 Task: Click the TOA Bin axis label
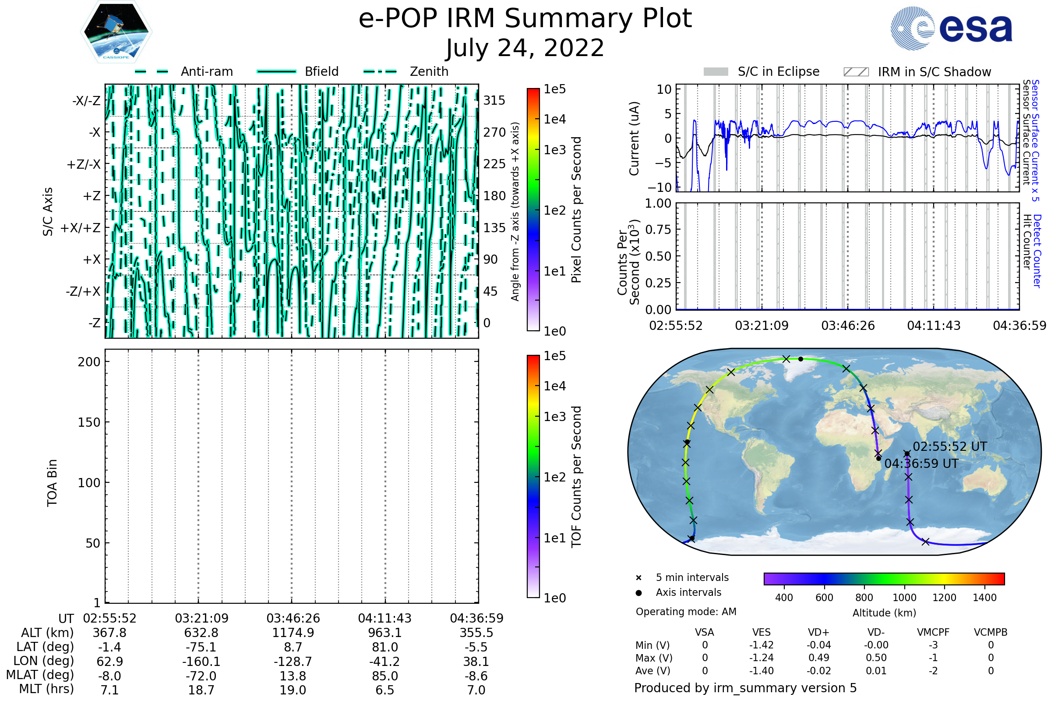coord(52,483)
